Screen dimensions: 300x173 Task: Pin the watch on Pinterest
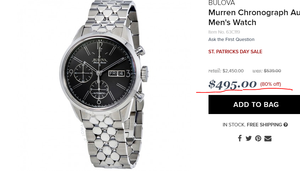click(x=258, y=138)
